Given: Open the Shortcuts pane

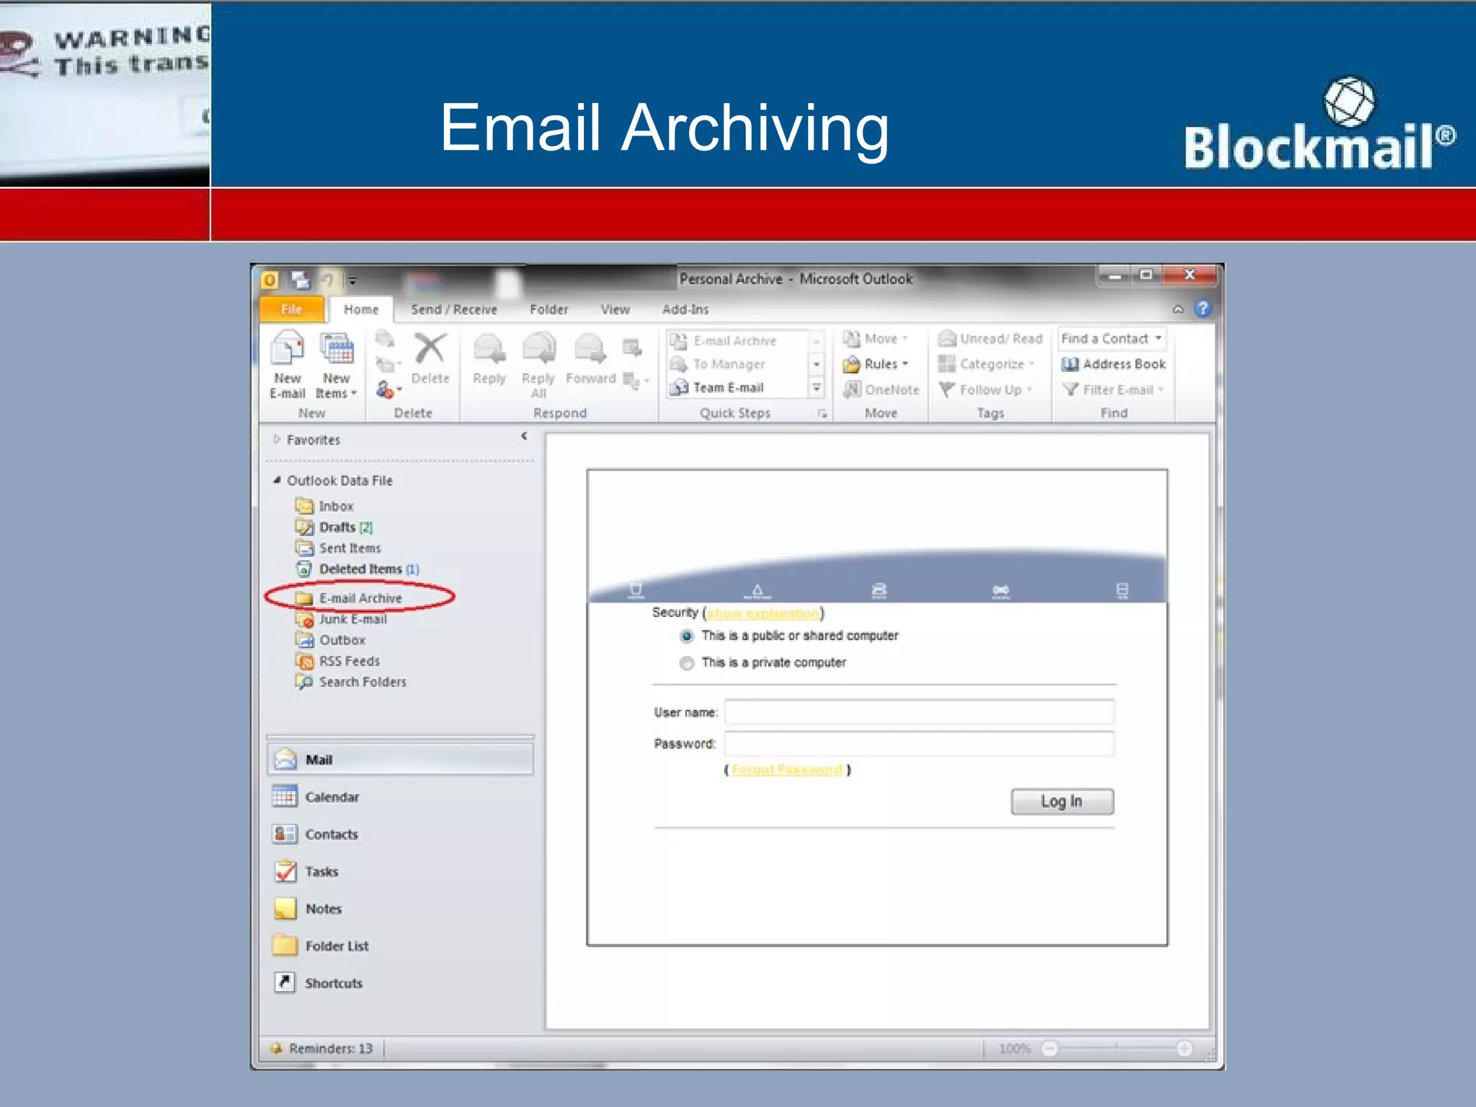Looking at the screenshot, I should tap(401, 983).
